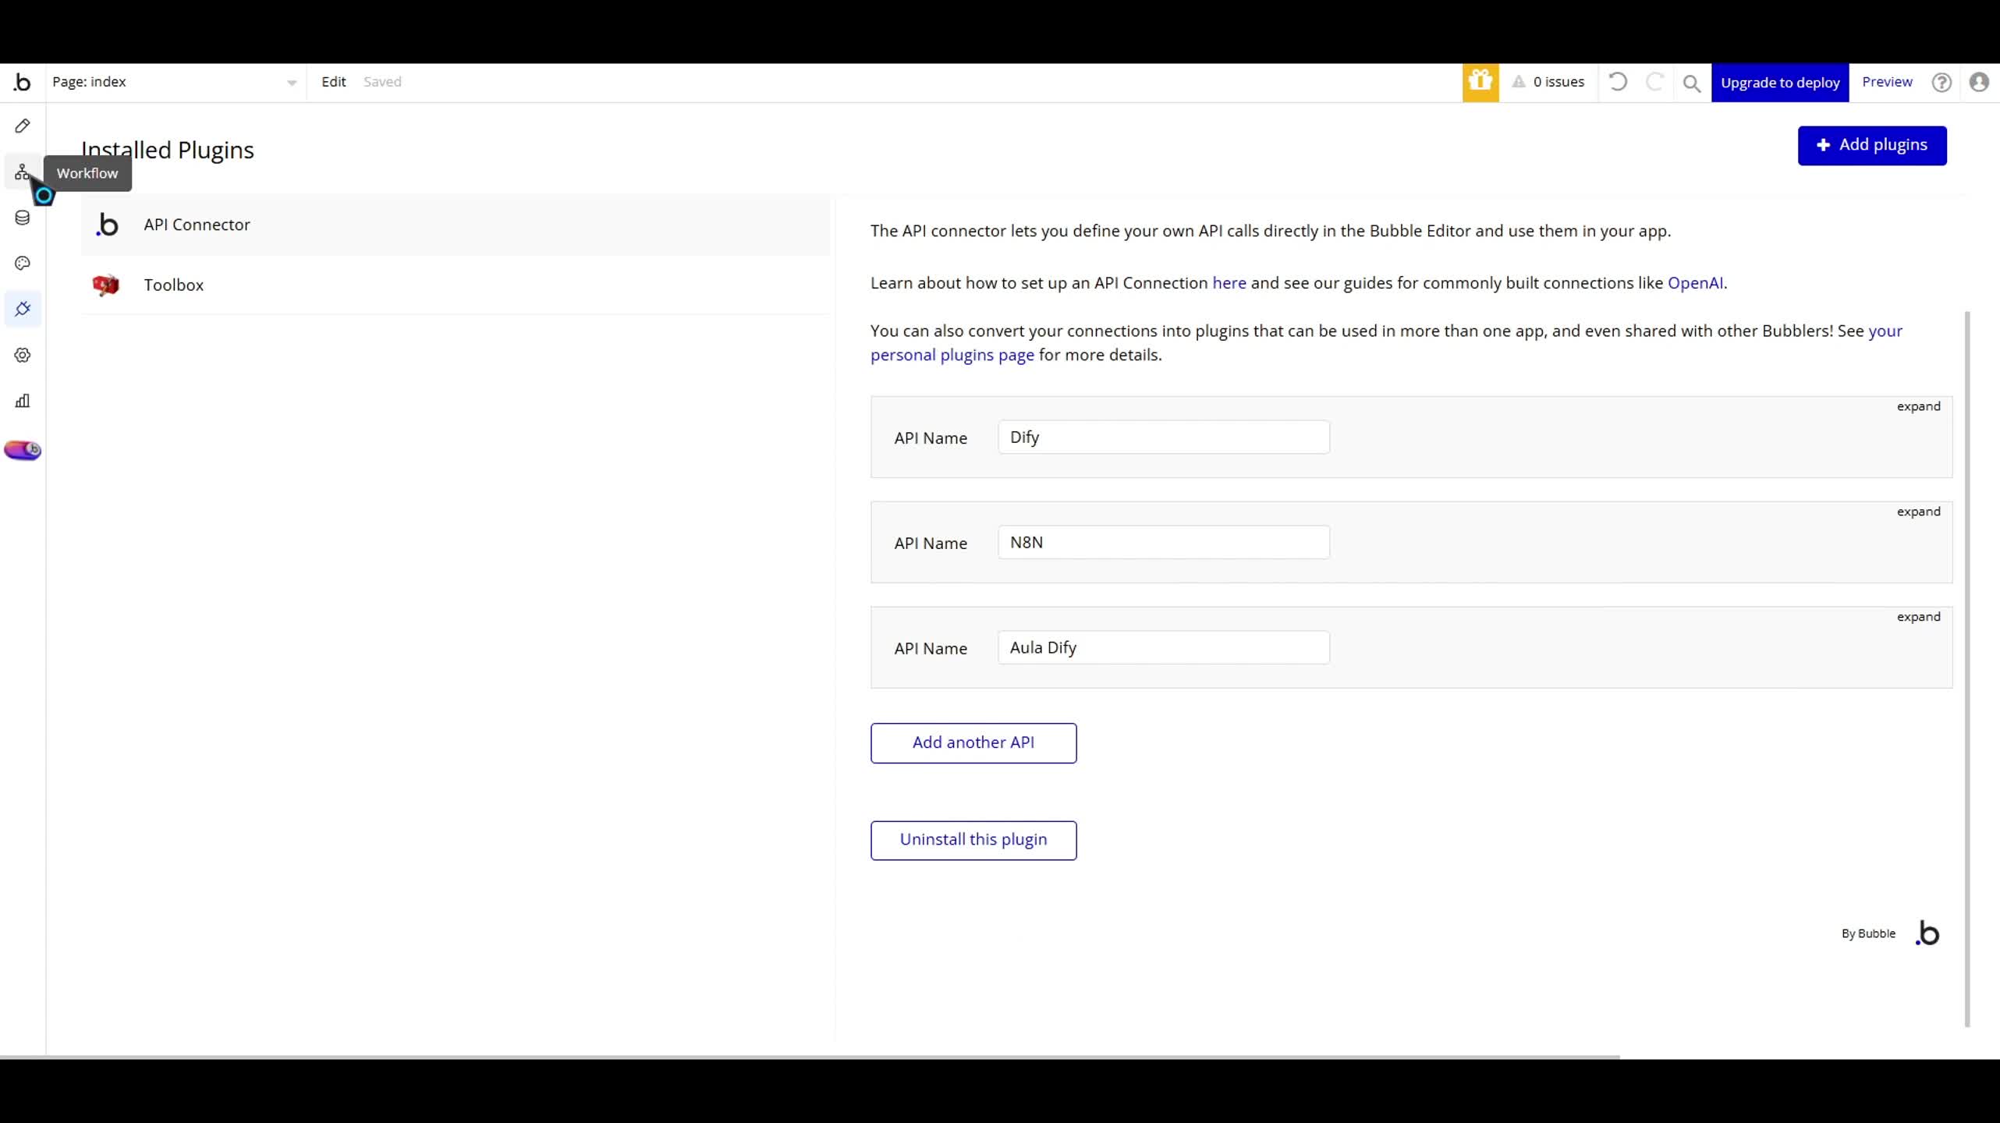The image size is (2000, 1123).
Task: Expand the N8N API section
Action: [1918, 512]
